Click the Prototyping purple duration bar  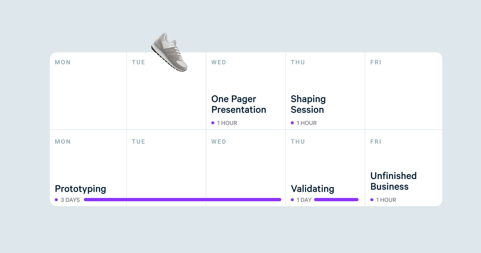(182, 200)
